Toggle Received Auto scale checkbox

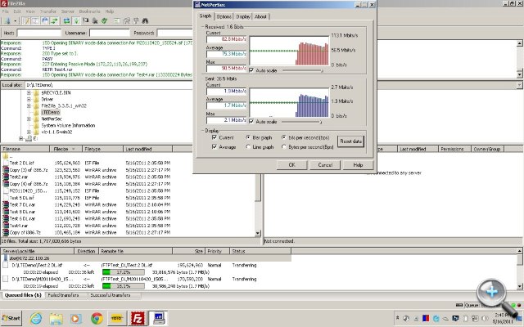251,70
